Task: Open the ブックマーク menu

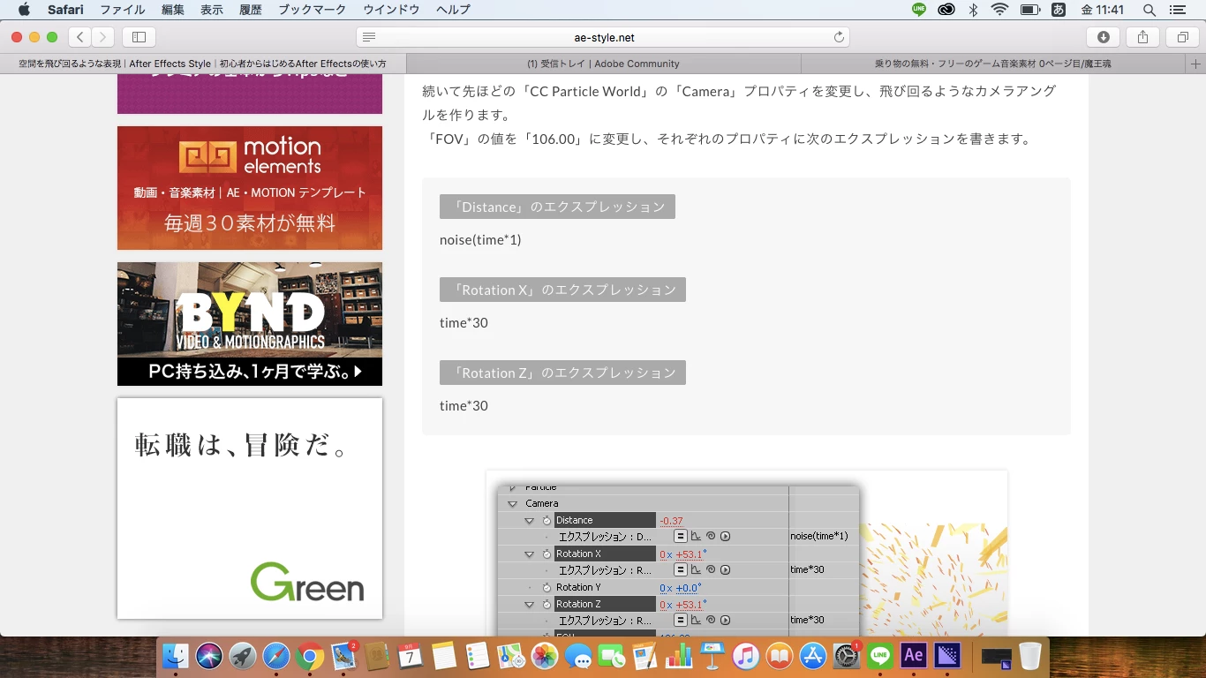Action: tap(313, 10)
